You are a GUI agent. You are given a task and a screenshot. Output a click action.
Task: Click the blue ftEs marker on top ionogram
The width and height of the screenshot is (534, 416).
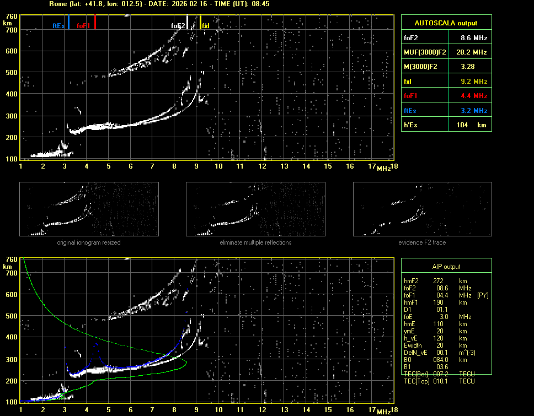pyautogui.click(x=68, y=23)
